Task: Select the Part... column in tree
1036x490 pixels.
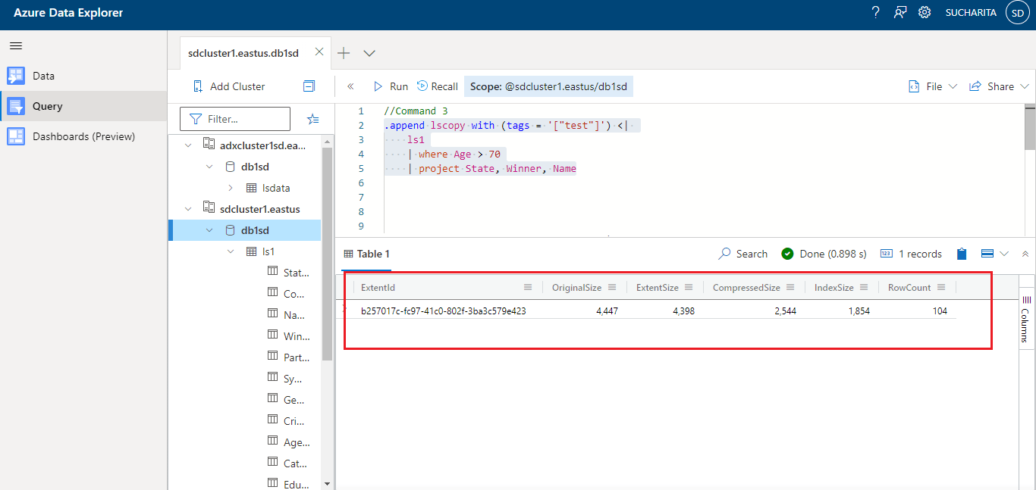Action: click(297, 357)
